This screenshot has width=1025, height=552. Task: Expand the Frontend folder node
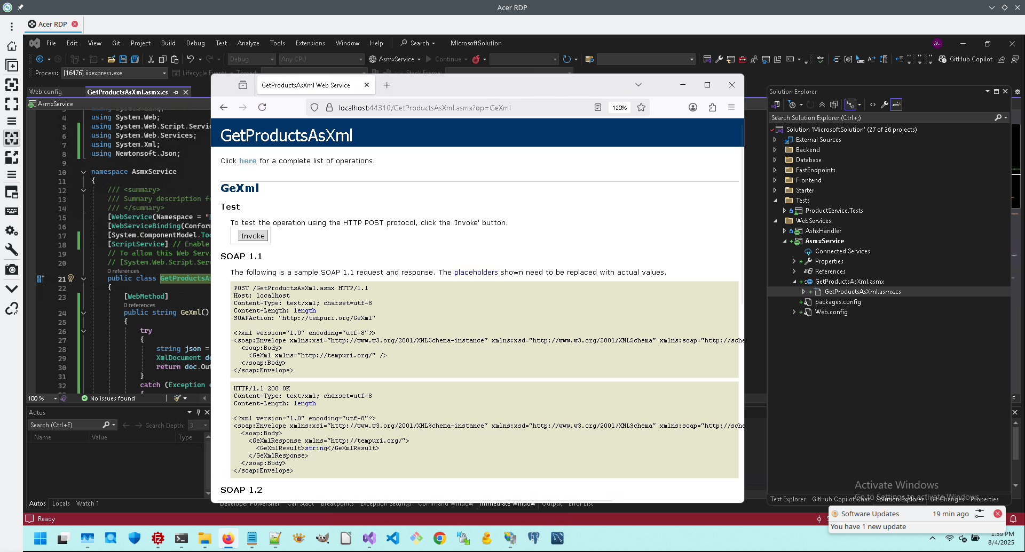click(775, 180)
